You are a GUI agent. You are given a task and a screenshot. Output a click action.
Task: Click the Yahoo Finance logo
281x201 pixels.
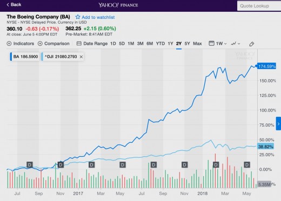tap(118, 5)
